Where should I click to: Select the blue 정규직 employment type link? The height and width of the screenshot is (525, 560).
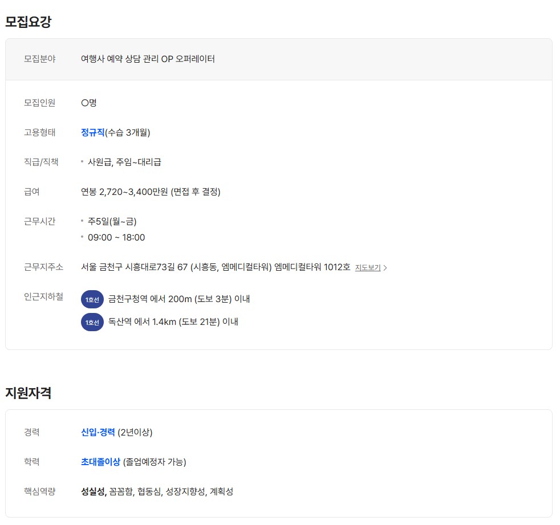93,132
